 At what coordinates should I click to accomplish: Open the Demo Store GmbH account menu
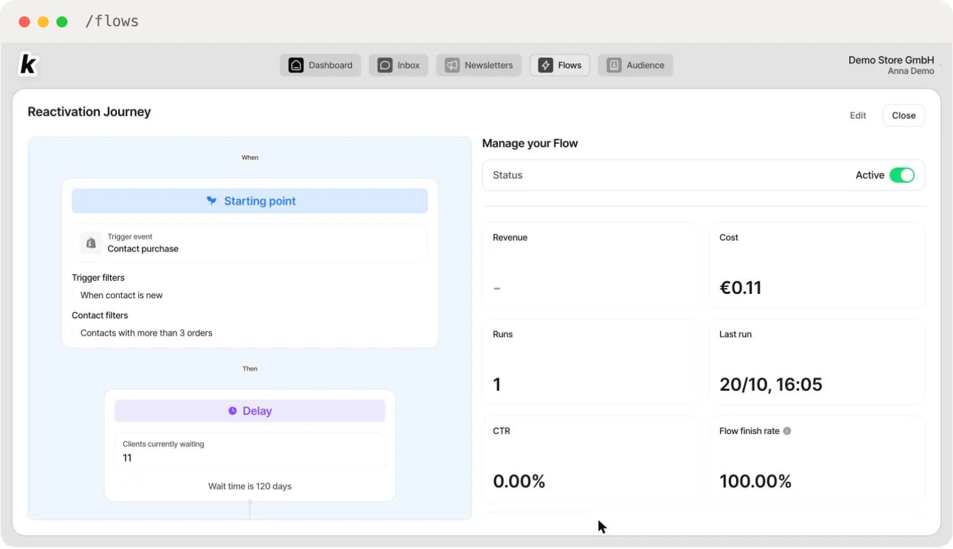(x=891, y=65)
